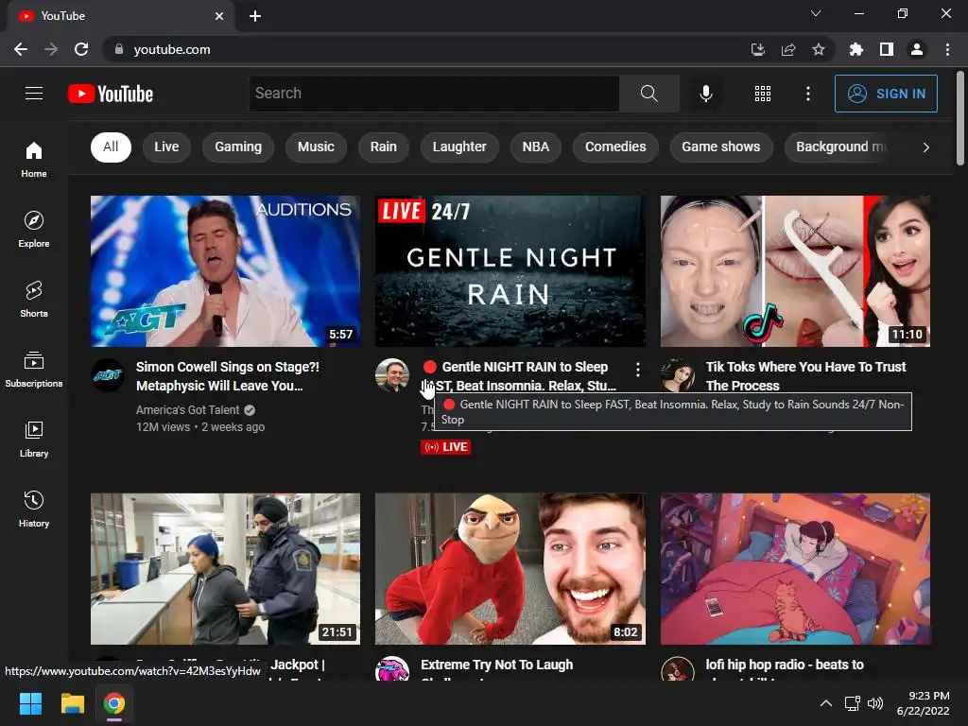968x726 pixels.
Task: Select the Comedies chip
Action: pyautogui.click(x=615, y=147)
